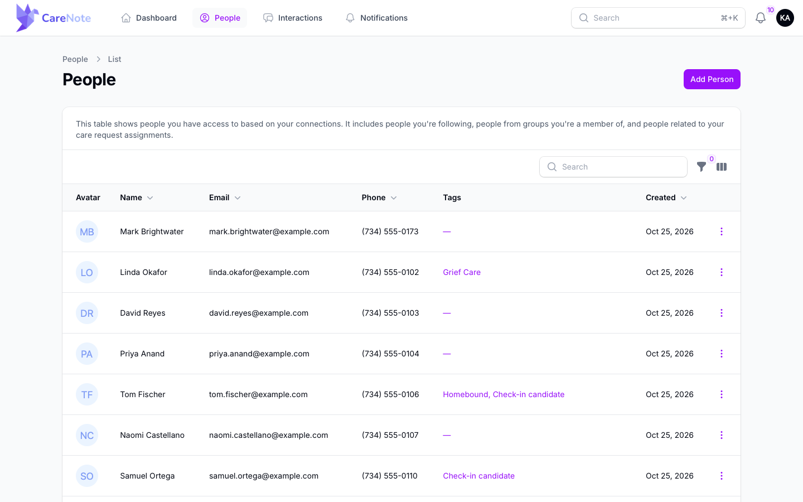The width and height of the screenshot is (803, 502).
Task: Focus the table Search input
Action: click(613, 167)
